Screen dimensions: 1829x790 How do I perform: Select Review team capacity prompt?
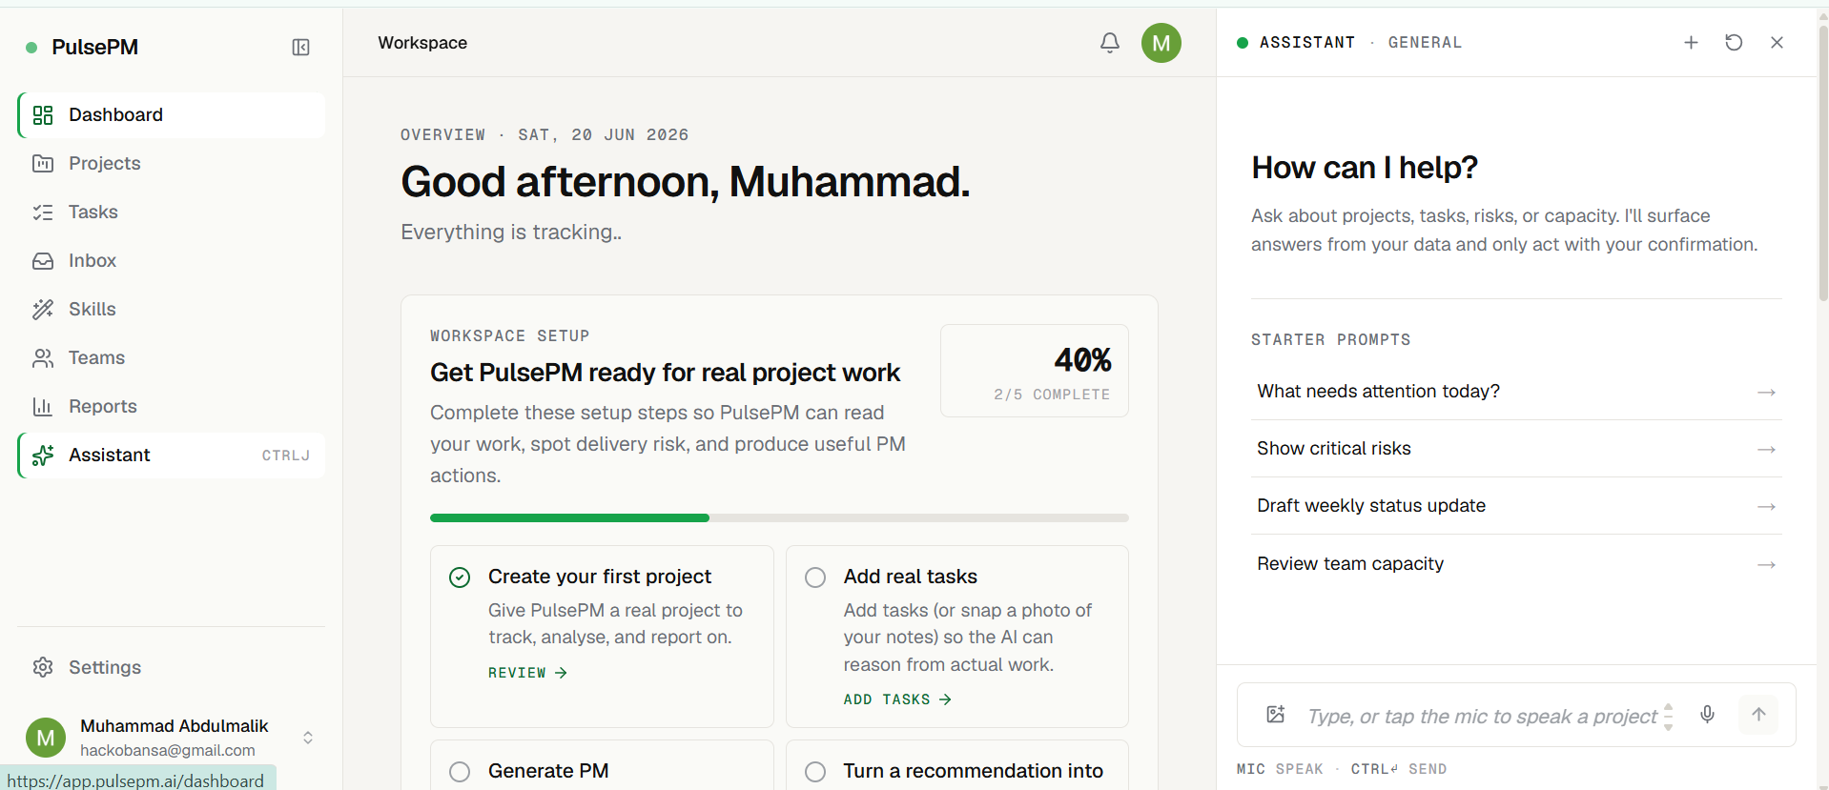[1516, 564]
